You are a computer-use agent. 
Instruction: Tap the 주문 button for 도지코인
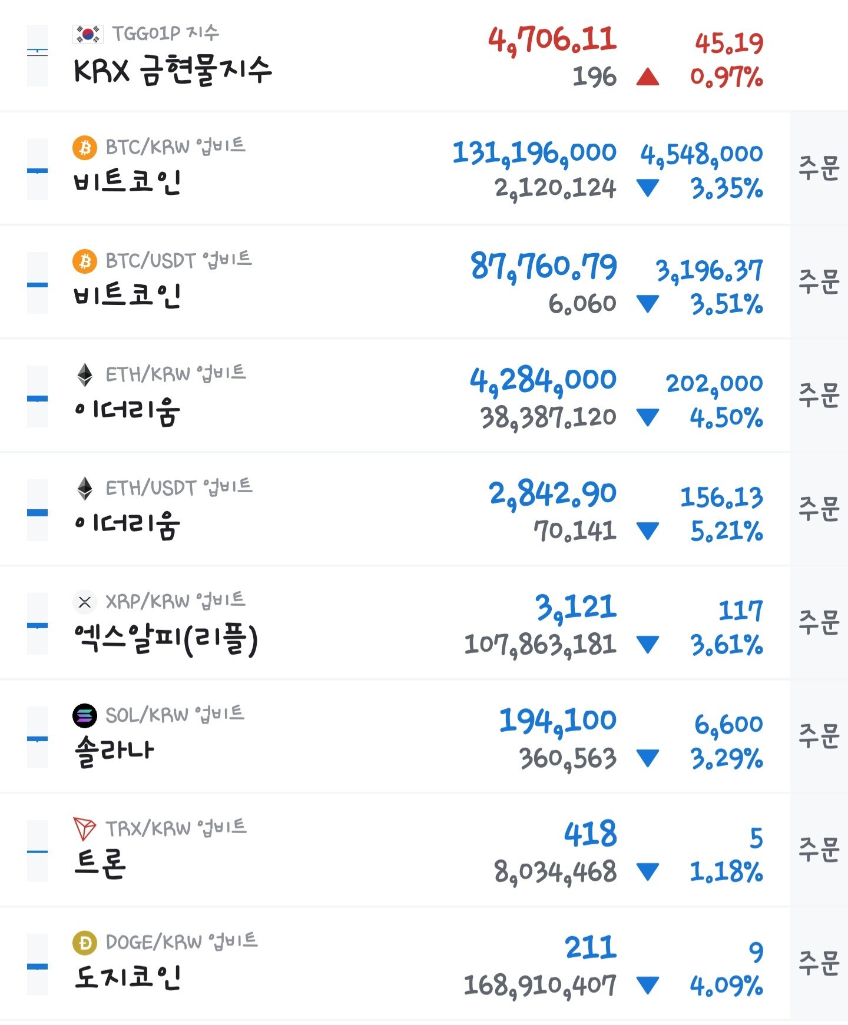pos(819,963)
